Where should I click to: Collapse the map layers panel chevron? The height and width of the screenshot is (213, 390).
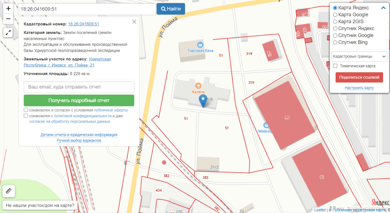pyautogui.click(x=383, y=8)
